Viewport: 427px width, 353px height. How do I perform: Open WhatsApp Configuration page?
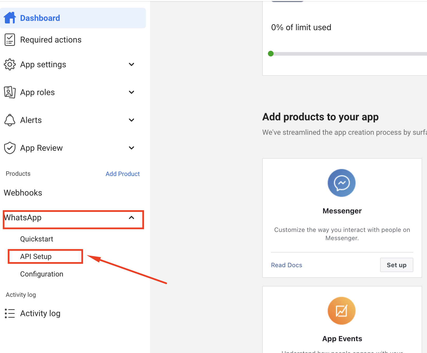[x=42, y=274]
